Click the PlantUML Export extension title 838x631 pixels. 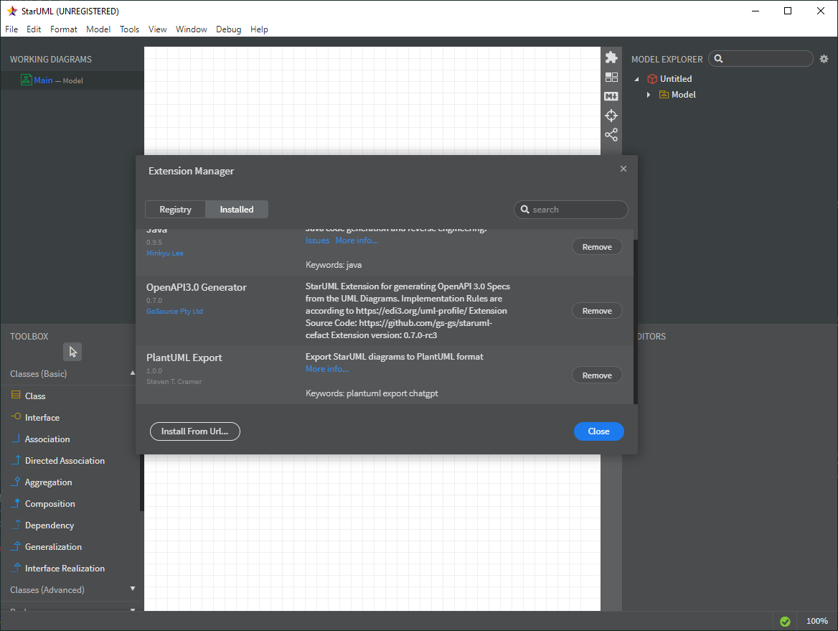(184, 357)
